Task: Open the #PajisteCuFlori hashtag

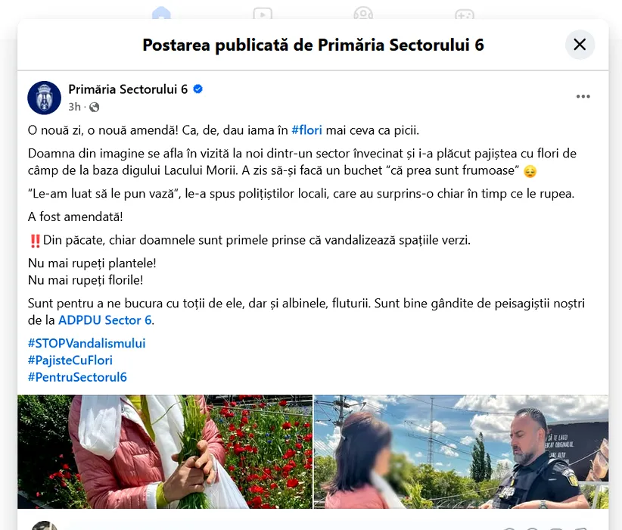Action: 70,360
